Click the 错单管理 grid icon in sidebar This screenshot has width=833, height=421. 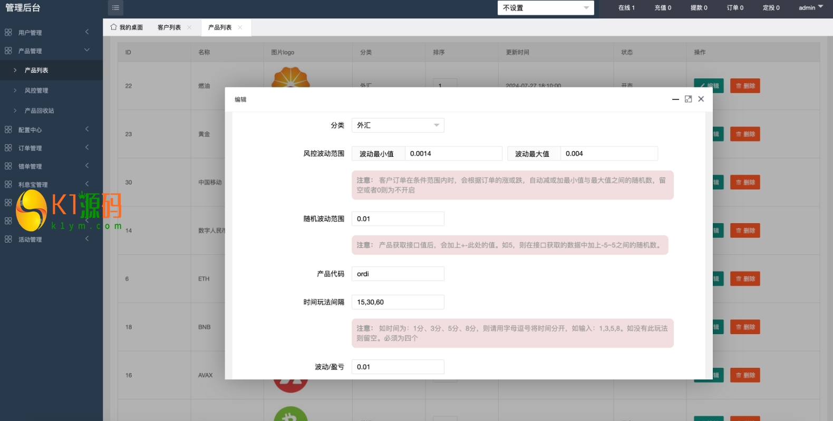point(8,166)
